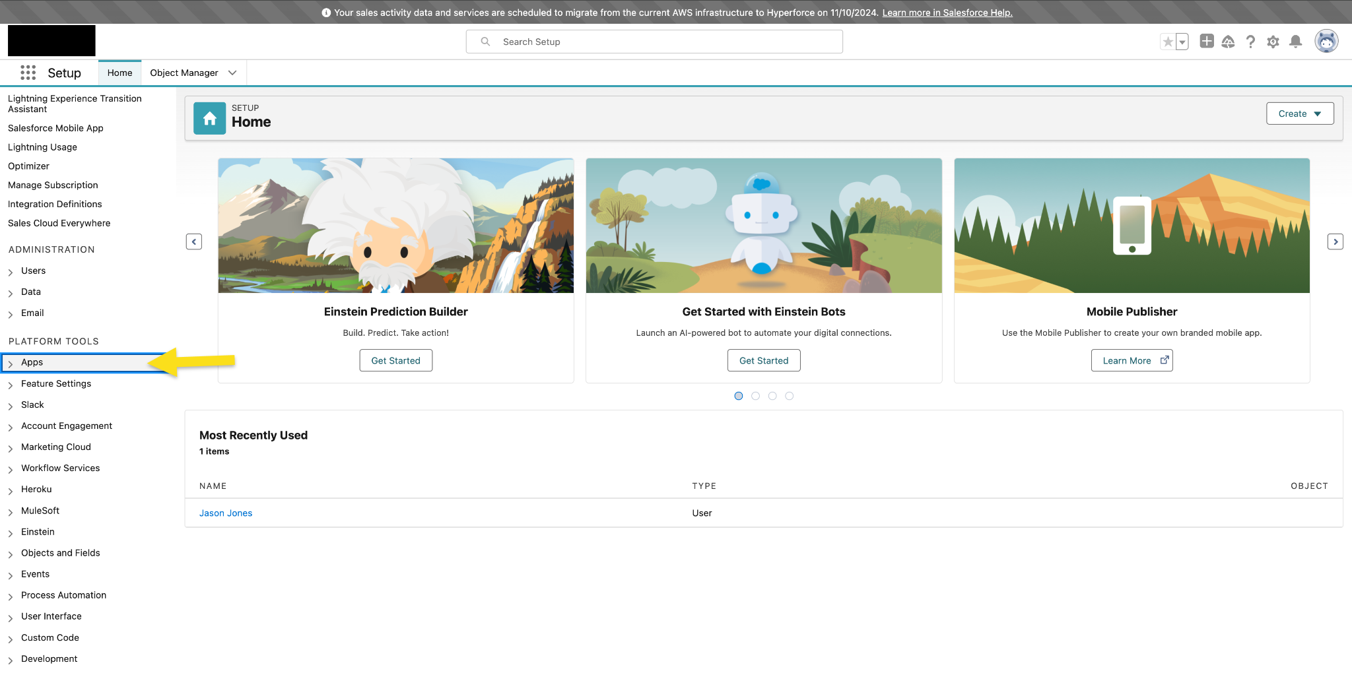This screenshot has height=675, width=1352.
Task: Expand the Email section
Action: point(11,314)
